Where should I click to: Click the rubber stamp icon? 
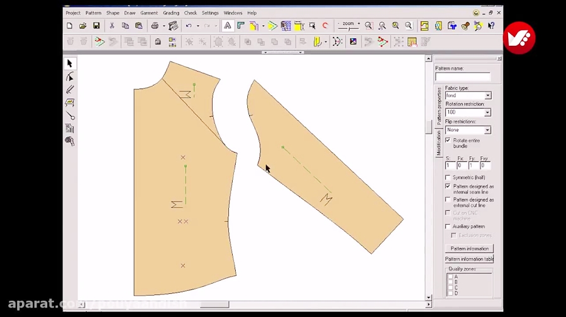tap(465, 26)
